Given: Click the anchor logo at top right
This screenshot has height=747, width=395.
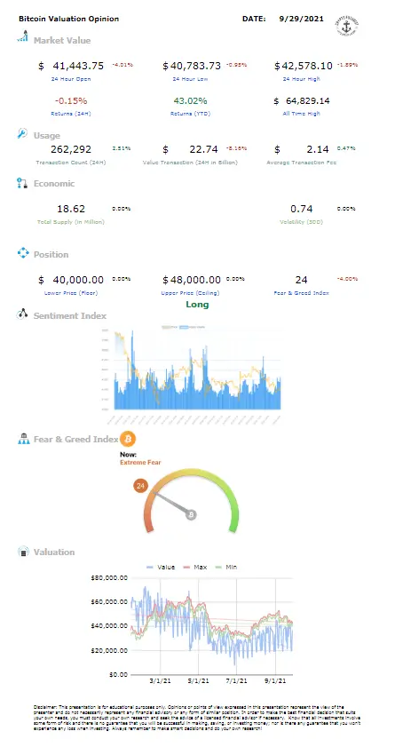Looking at the screenshot, I should pos(347,25).
